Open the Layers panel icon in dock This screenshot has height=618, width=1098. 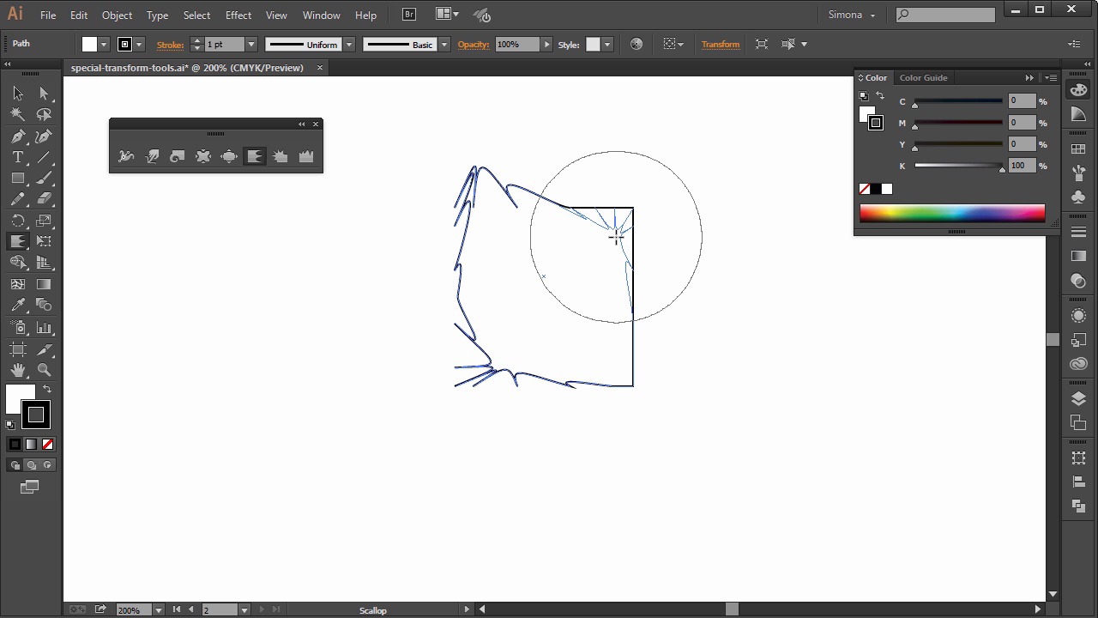coord(1078,399)
